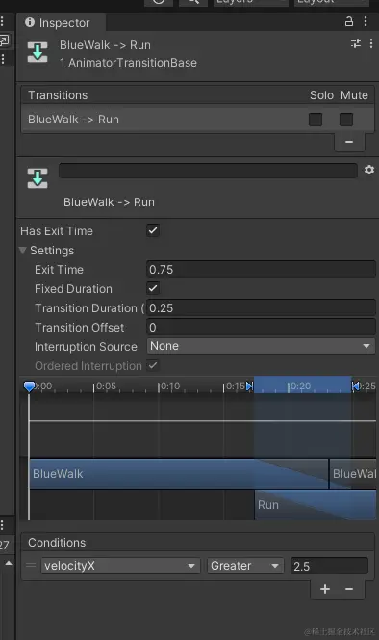Viewport: 379px width, 640px height.
Task: Open the Inspector tab's three-dot menu
Action: pyautogui.click(x=366, y=21)
